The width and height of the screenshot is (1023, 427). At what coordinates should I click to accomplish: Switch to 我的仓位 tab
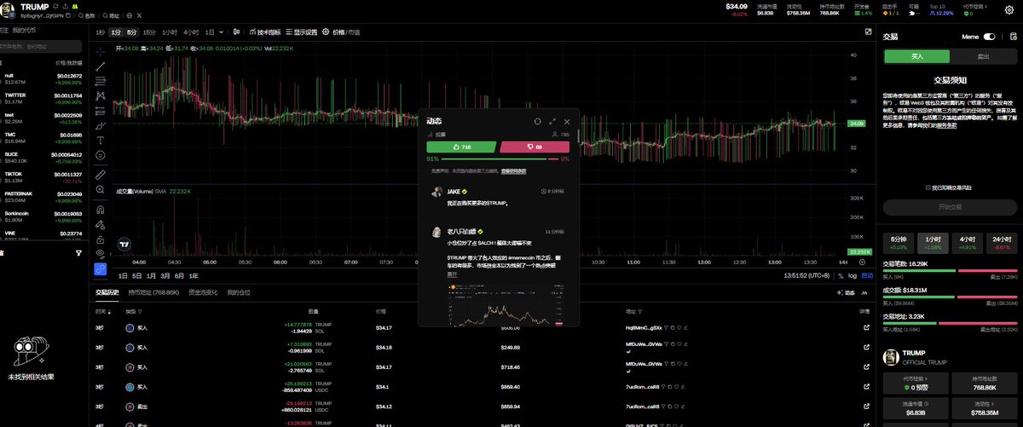click(x=239, y=292)
